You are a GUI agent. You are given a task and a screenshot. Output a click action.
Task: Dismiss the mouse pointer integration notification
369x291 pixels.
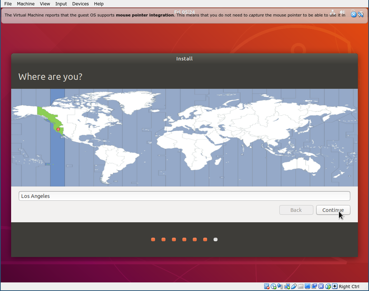click(x=354, y=15)
